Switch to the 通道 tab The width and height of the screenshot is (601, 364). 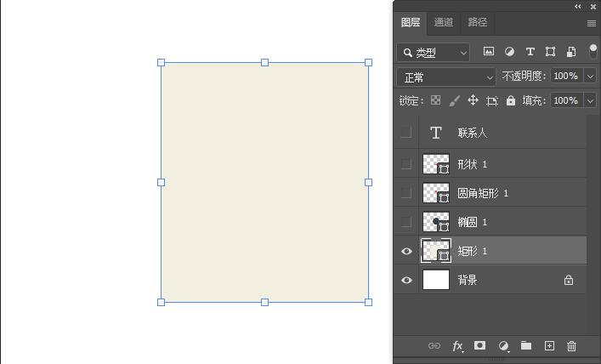(x=444, y=22)
